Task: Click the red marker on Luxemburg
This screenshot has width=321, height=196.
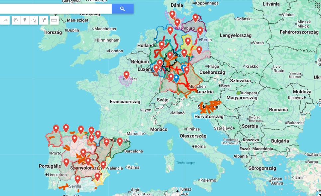Action: 156,68
